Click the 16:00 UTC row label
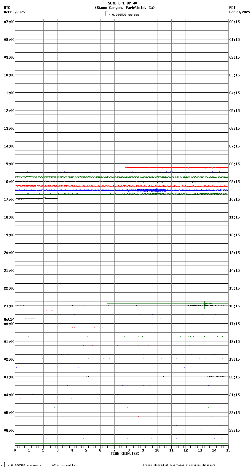Screen dimensions: 252x469 9,182
